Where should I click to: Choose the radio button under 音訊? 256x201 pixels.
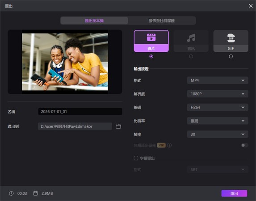tap(191, 56)
